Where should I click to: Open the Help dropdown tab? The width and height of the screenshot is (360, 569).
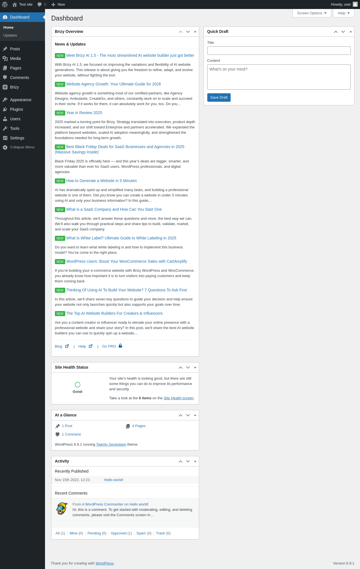tap(344, 13)
